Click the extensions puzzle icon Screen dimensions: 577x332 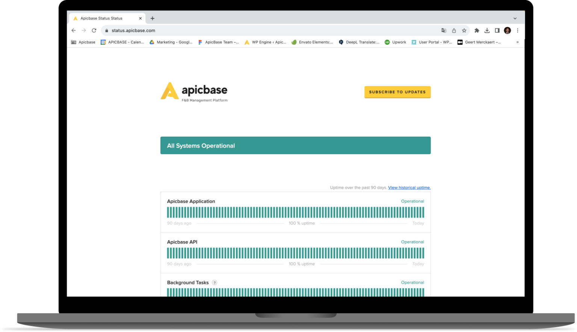(477, 30)
